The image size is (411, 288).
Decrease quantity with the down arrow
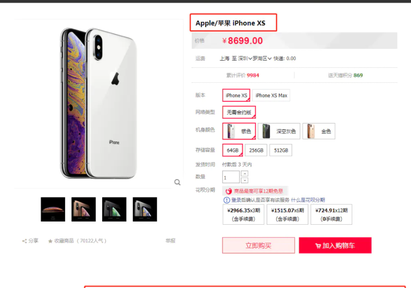tap(245, 180)
